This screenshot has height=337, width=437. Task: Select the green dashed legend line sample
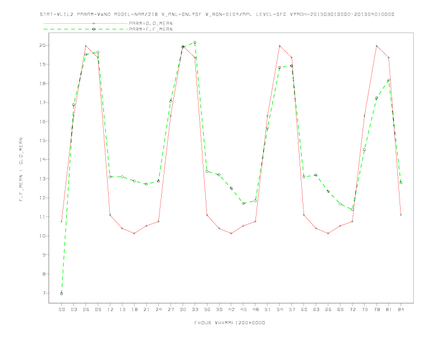[x=86, y=29]
